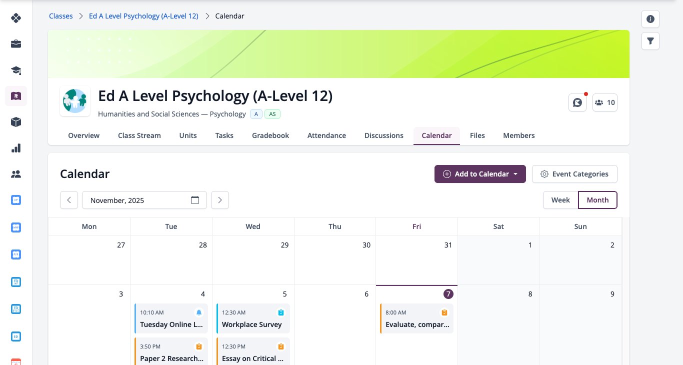Switch calendar to Week view

point(560,200)
